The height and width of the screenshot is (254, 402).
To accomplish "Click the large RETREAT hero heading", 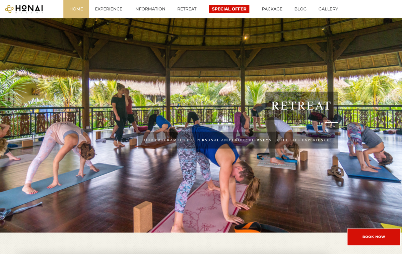I will [x=301, y=106].
